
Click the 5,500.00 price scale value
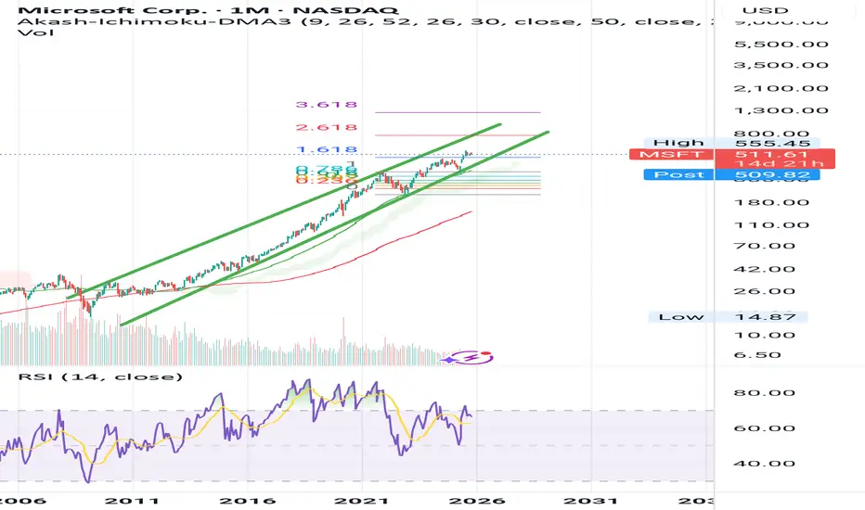[781, 45]
